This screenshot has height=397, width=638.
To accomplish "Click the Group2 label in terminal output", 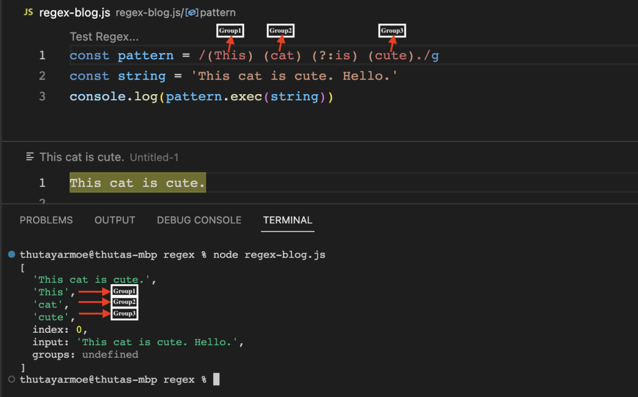I will coord(124,302).
